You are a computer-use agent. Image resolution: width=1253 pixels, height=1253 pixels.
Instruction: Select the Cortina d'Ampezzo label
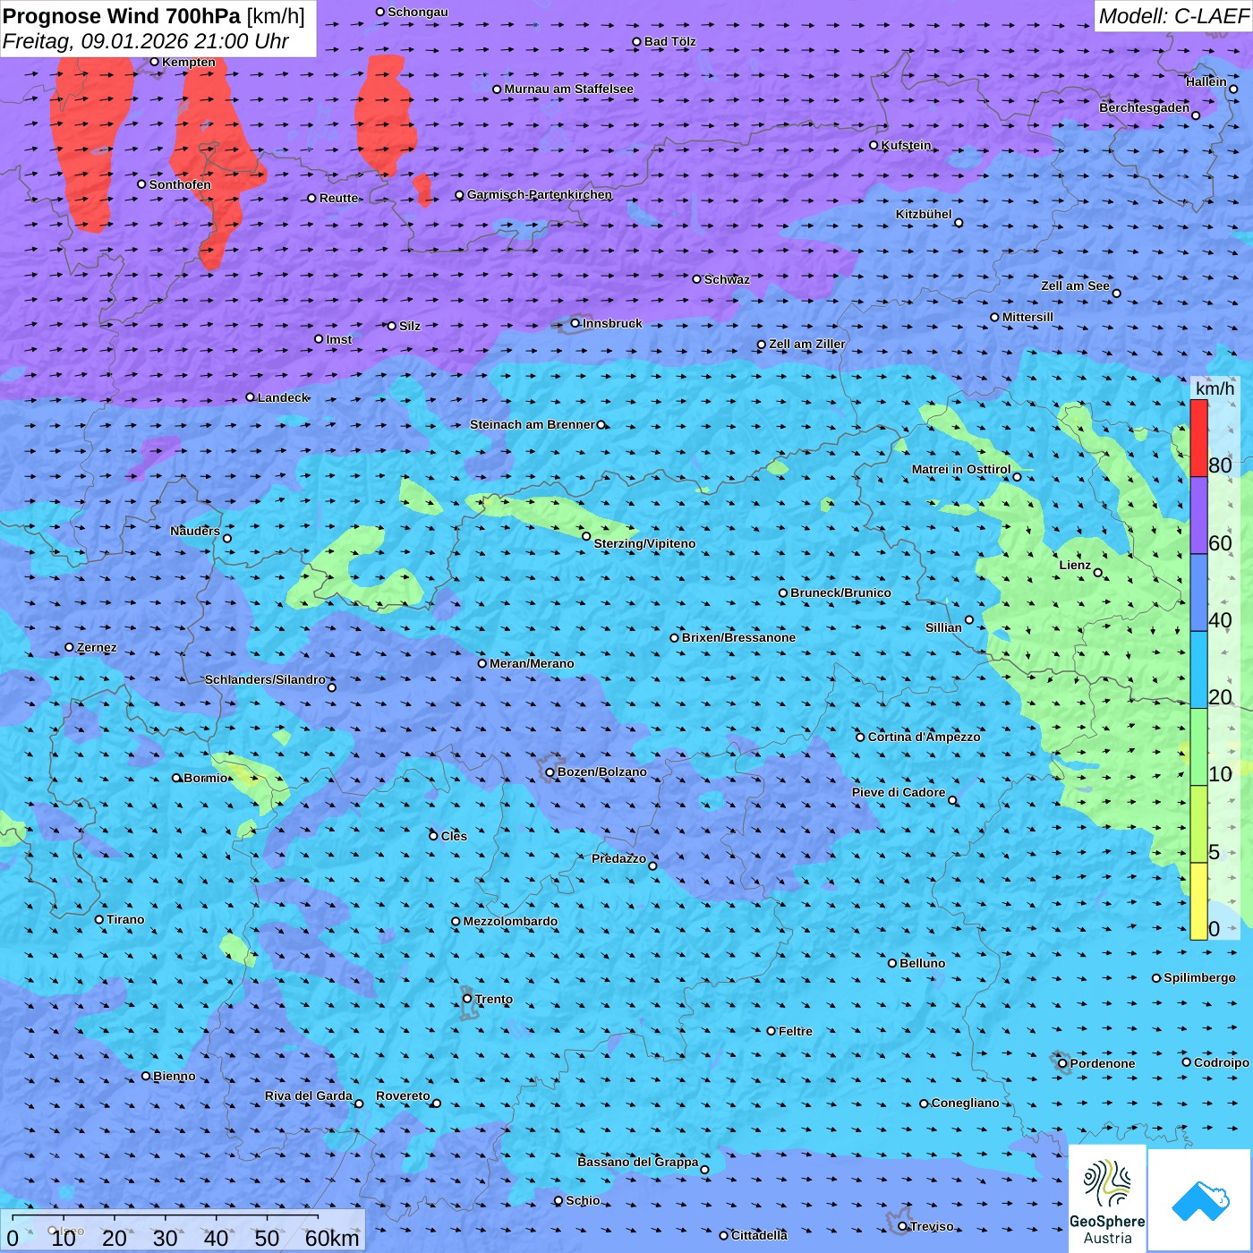click(925, 737)
